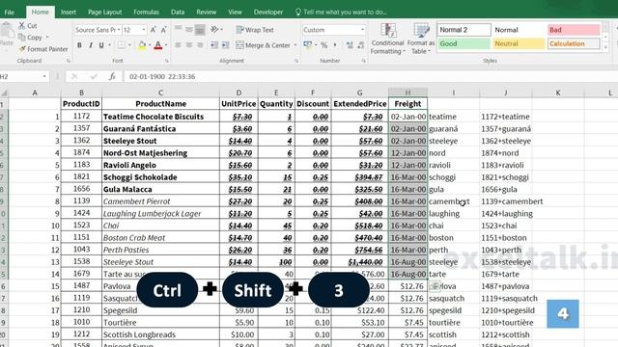Open Number group dialog launcher

tap(364, 61)
